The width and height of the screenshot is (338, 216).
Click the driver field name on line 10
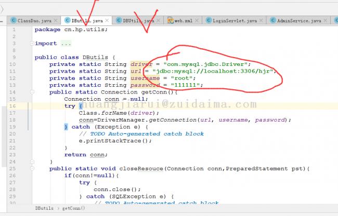pyautogui.click(x=141, y=64)
